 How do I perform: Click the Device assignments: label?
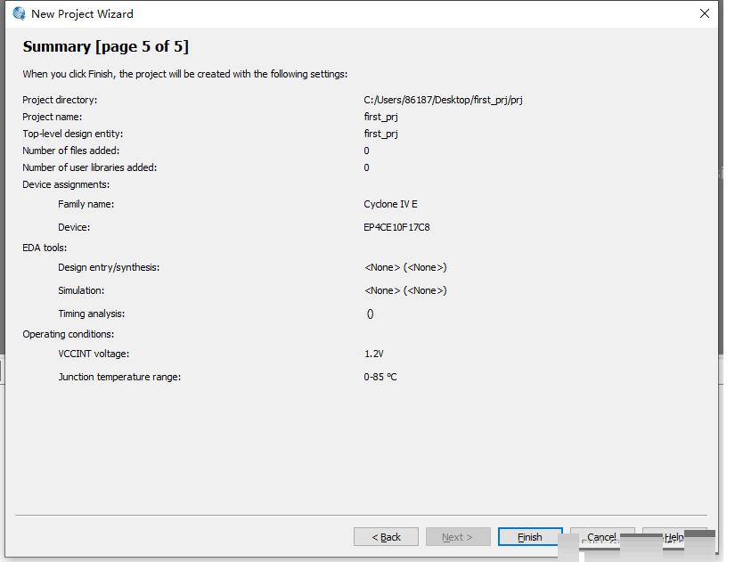[x=66, y=184]
